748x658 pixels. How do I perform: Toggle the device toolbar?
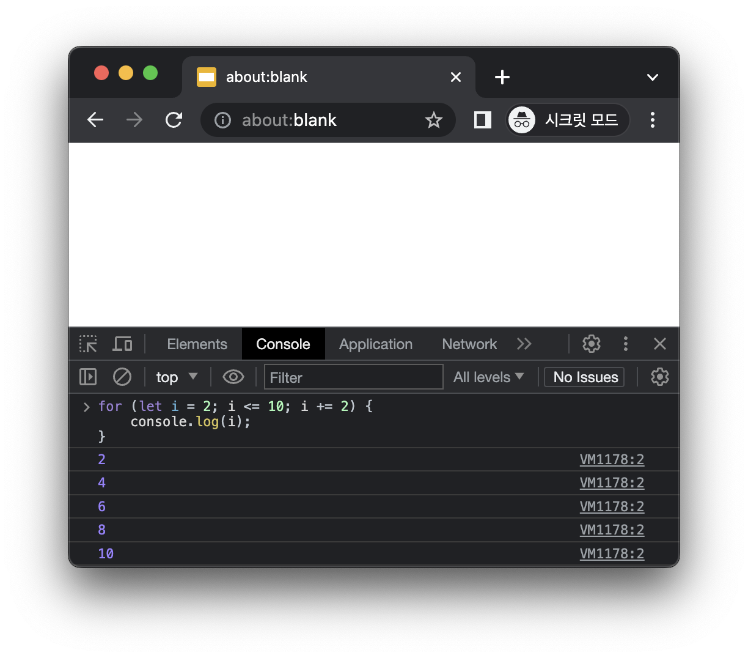pos(122,344)
